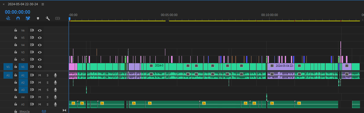The width and height of the screenshot is (364, 113).
Task: Toggle sync lock for V1
Action: coord(32,67)
